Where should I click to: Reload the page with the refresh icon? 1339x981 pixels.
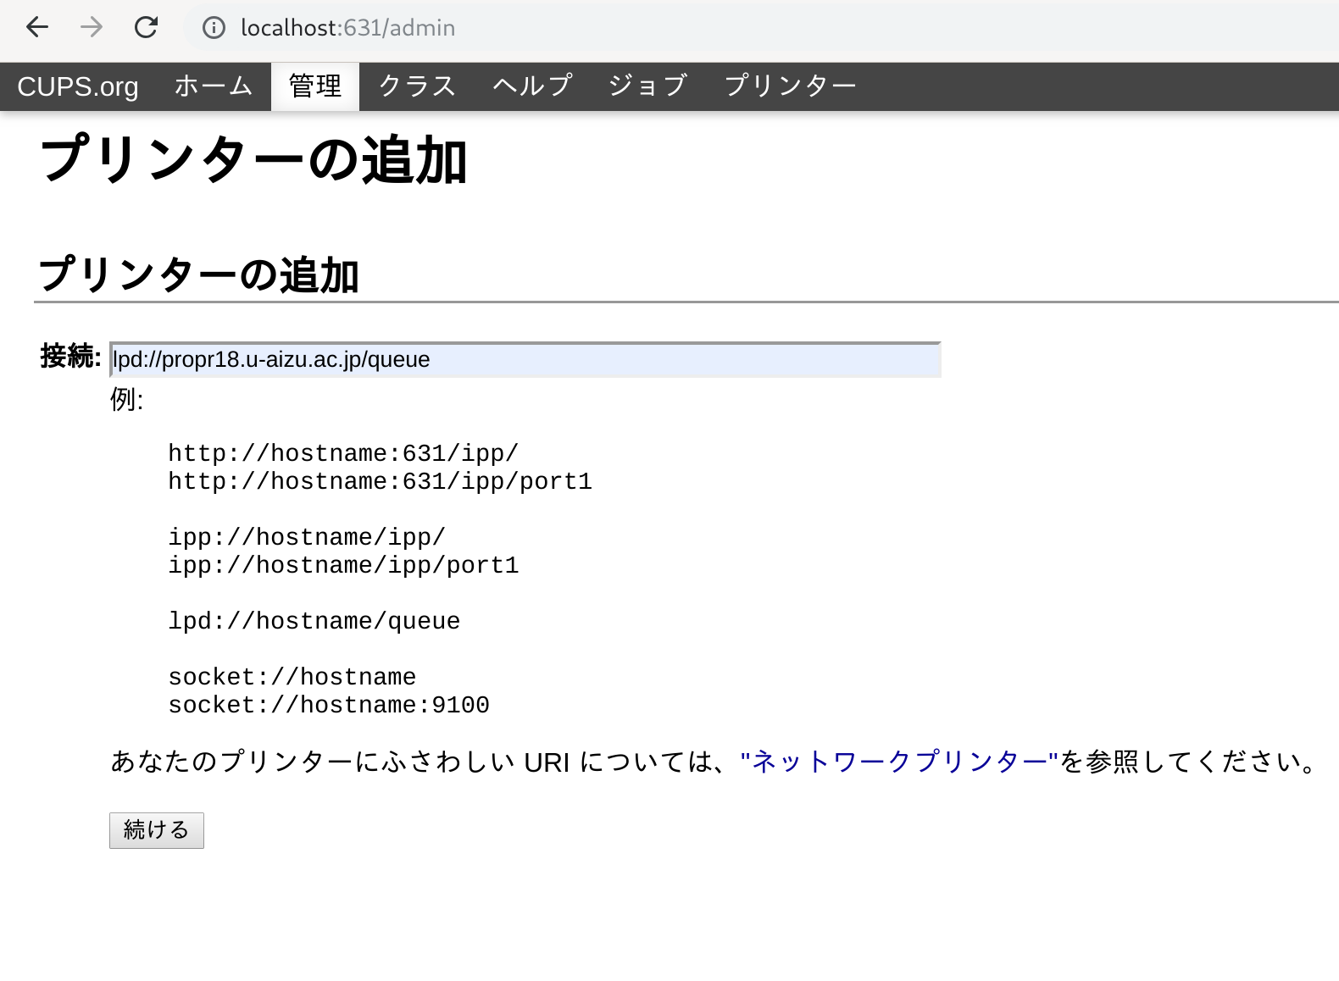(x=146, y=28)
